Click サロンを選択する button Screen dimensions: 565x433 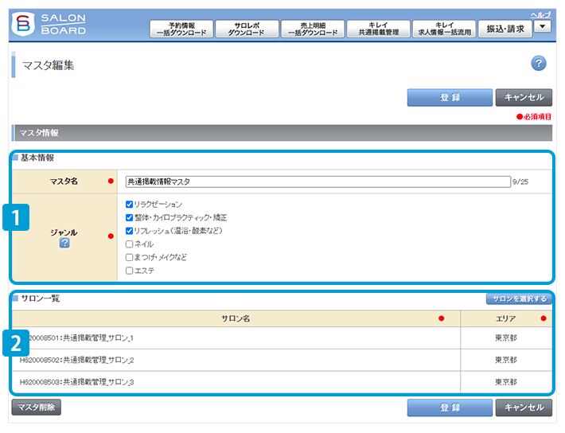tap(518, 299)
